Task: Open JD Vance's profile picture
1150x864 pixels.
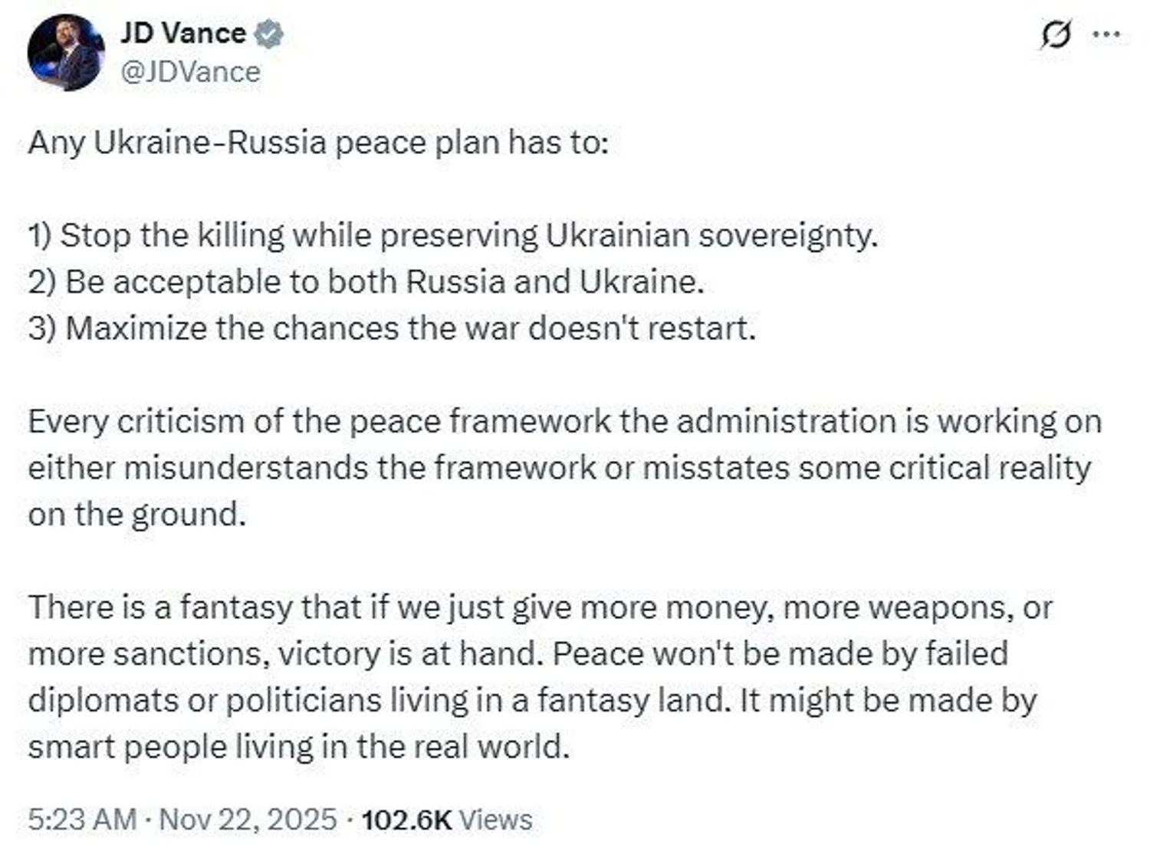Action: pos(66,53)
